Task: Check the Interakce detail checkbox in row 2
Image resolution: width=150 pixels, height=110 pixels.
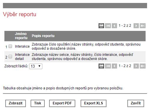Action: (10, 56)
